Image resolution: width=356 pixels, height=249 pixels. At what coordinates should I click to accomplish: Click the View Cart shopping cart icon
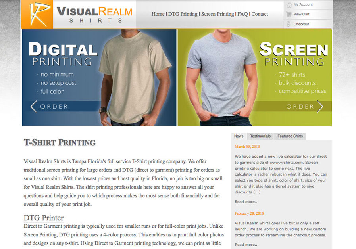click(x=289, y=14)
